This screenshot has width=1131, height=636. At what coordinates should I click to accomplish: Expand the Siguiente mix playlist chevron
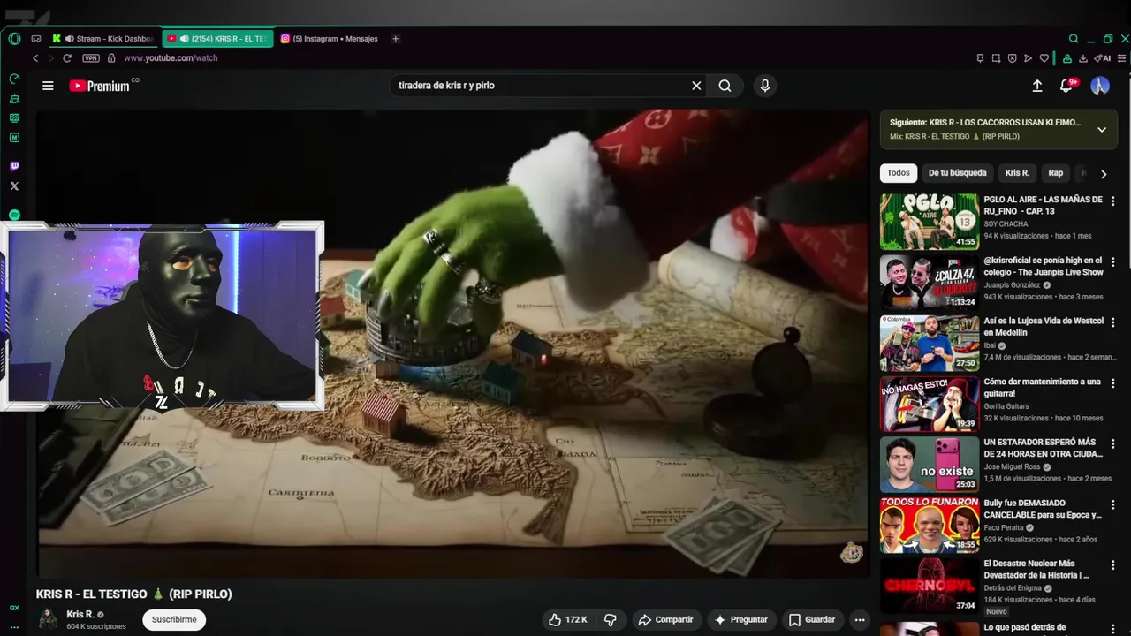(x=1102, y=129)
